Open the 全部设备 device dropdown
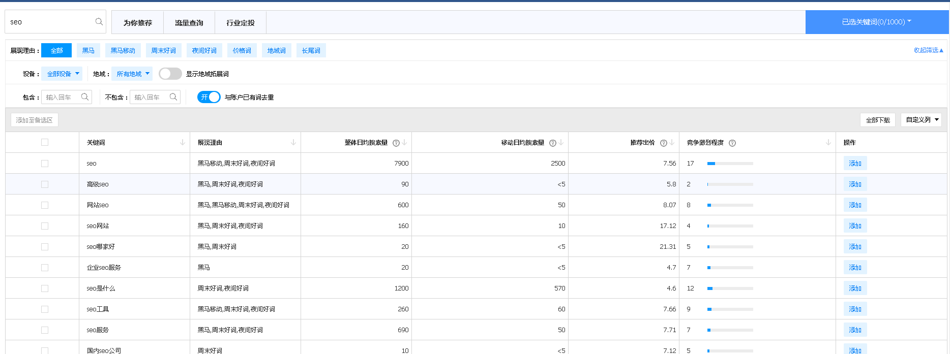This screenshot has height=354, width=950. pyautogui.click(x=62, y=74)
